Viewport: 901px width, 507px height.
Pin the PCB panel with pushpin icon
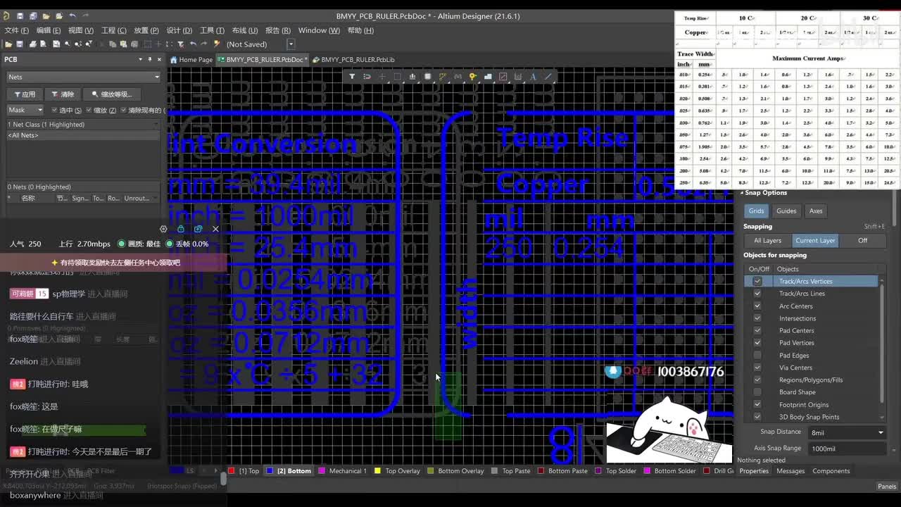coord(149,59)
